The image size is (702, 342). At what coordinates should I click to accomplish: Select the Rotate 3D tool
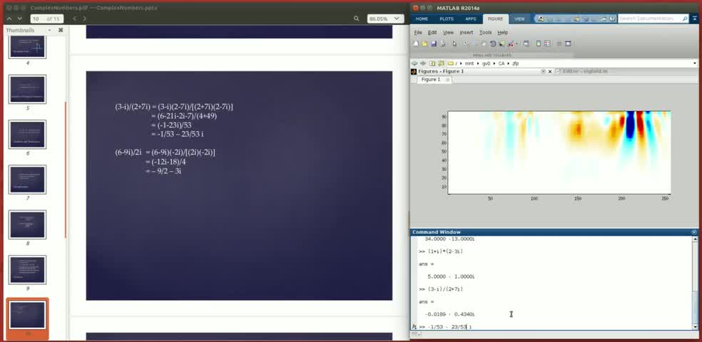(493, 43)
